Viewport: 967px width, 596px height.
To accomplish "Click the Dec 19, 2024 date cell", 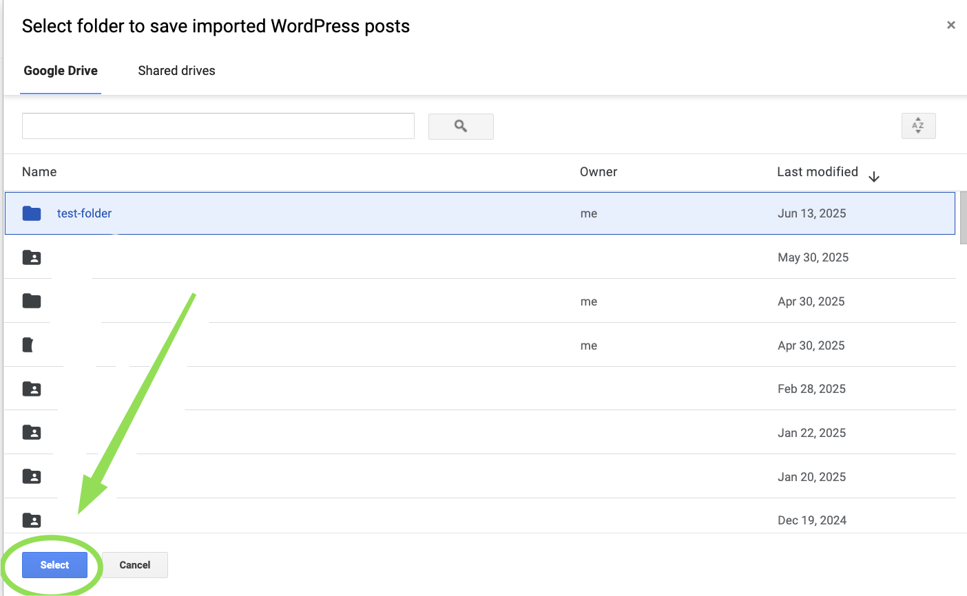I will click(812, 520).
